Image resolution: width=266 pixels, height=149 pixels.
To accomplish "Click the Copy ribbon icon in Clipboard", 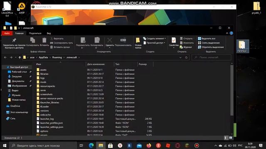I will point(32,42).
